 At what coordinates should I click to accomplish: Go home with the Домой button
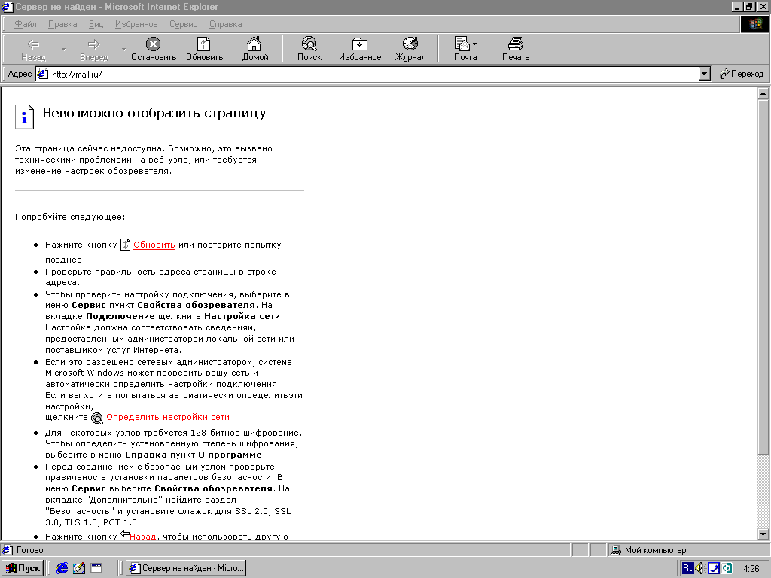tap(255, 49)
